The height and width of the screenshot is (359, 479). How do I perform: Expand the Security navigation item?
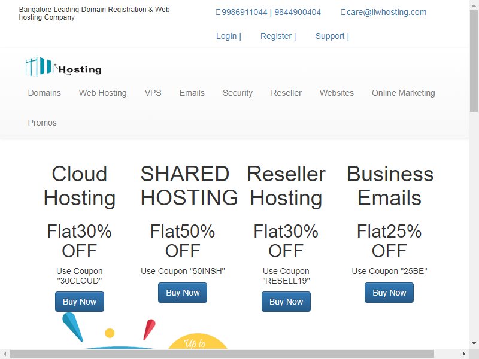click(x=238, y=93)
